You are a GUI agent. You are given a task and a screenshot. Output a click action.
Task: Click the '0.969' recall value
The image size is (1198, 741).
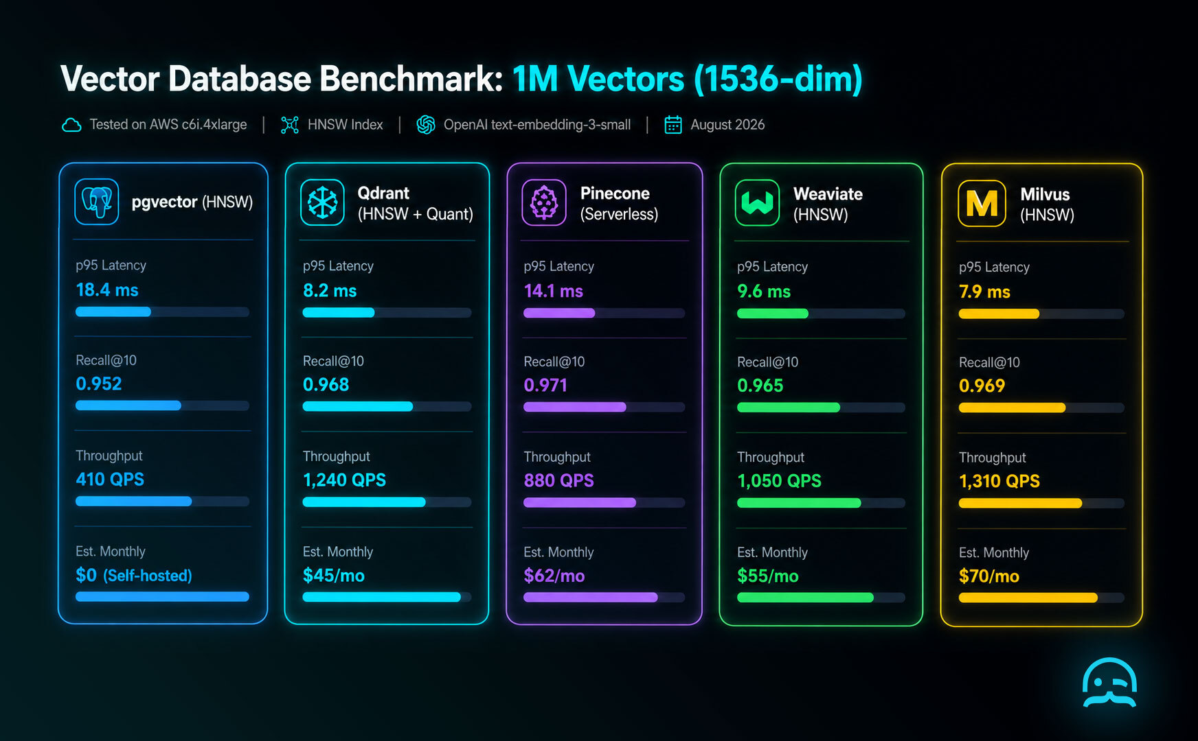coord(982,386)
